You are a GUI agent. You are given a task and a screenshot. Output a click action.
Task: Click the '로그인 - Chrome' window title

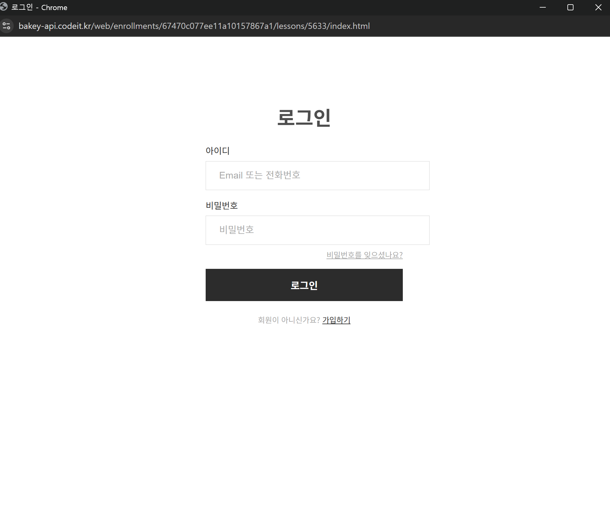[x=39, y=7]
